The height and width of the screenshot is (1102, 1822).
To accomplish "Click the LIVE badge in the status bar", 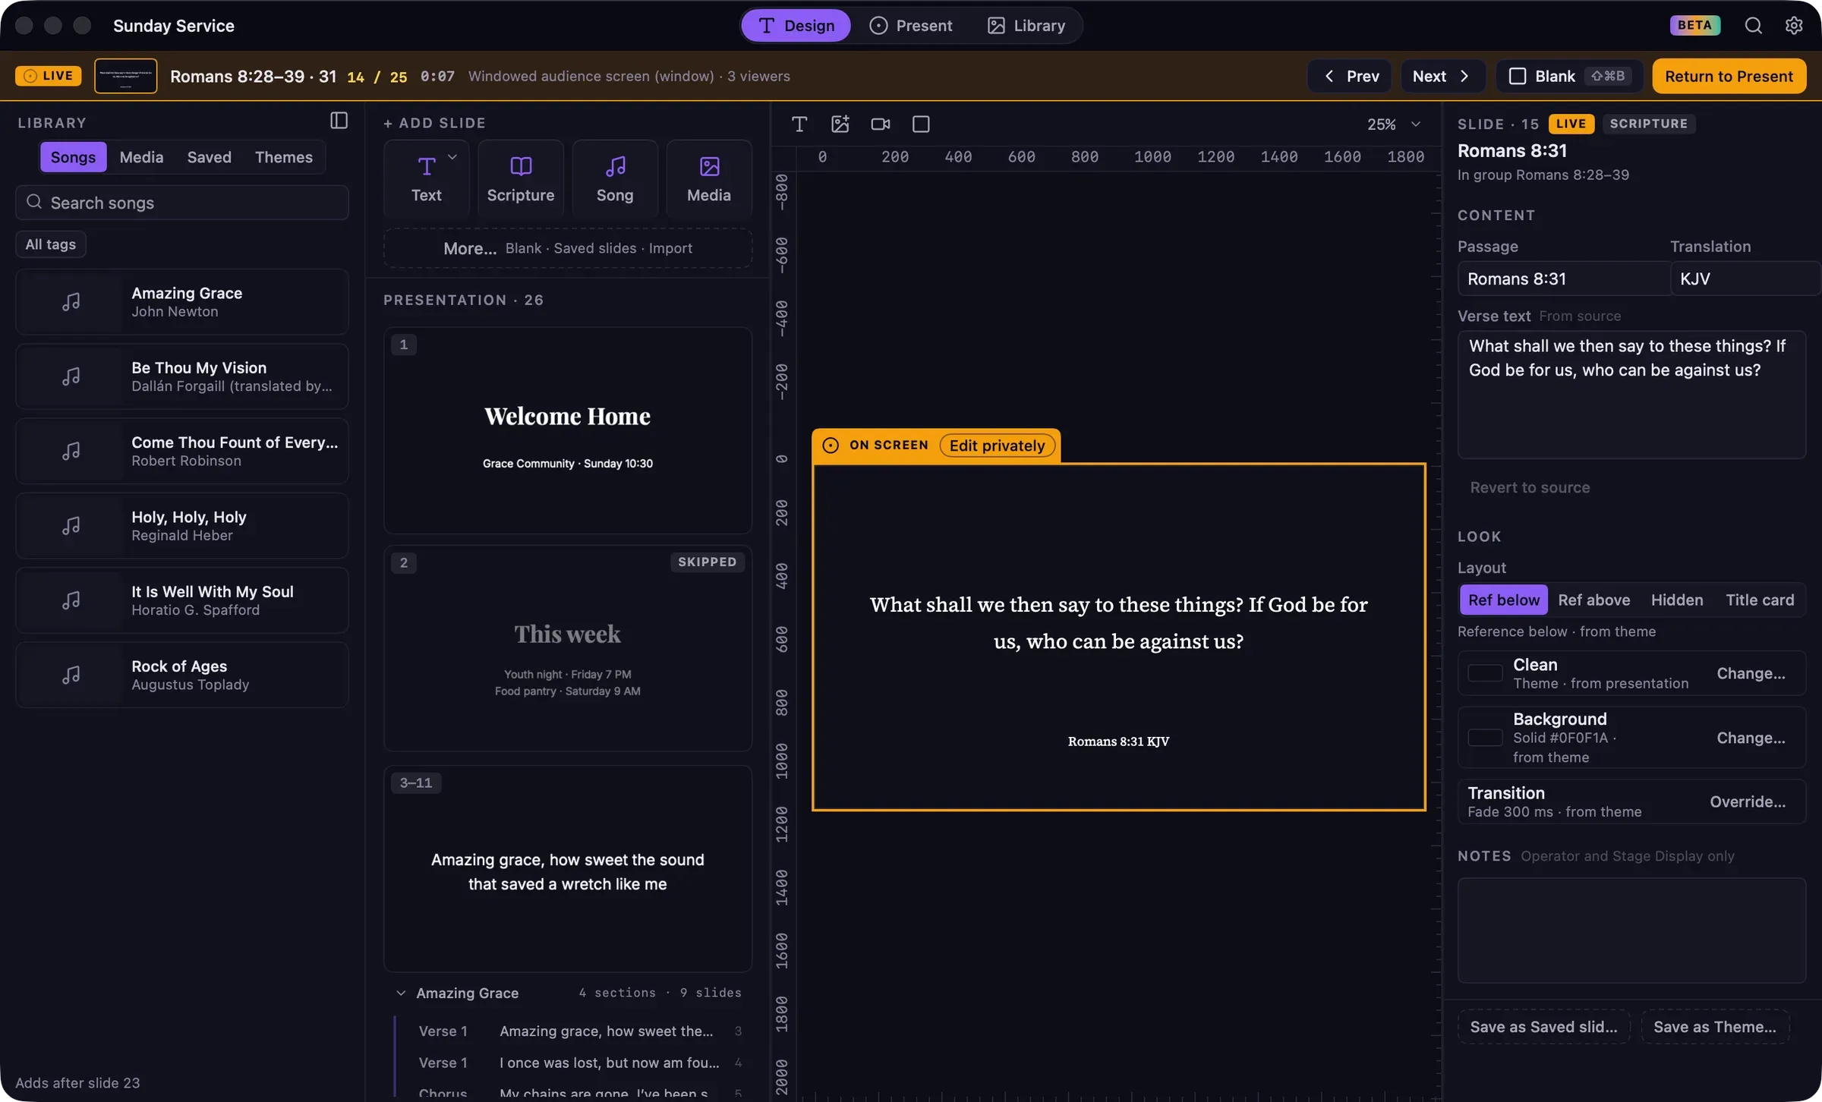I will pos(49,76).
